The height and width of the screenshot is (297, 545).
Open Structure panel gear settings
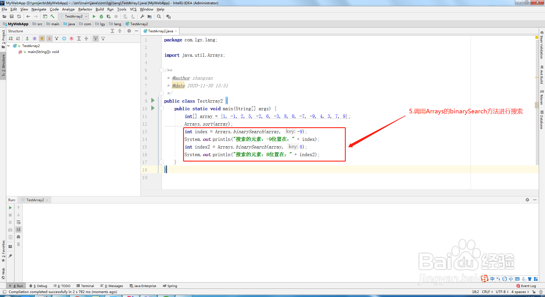129,31
